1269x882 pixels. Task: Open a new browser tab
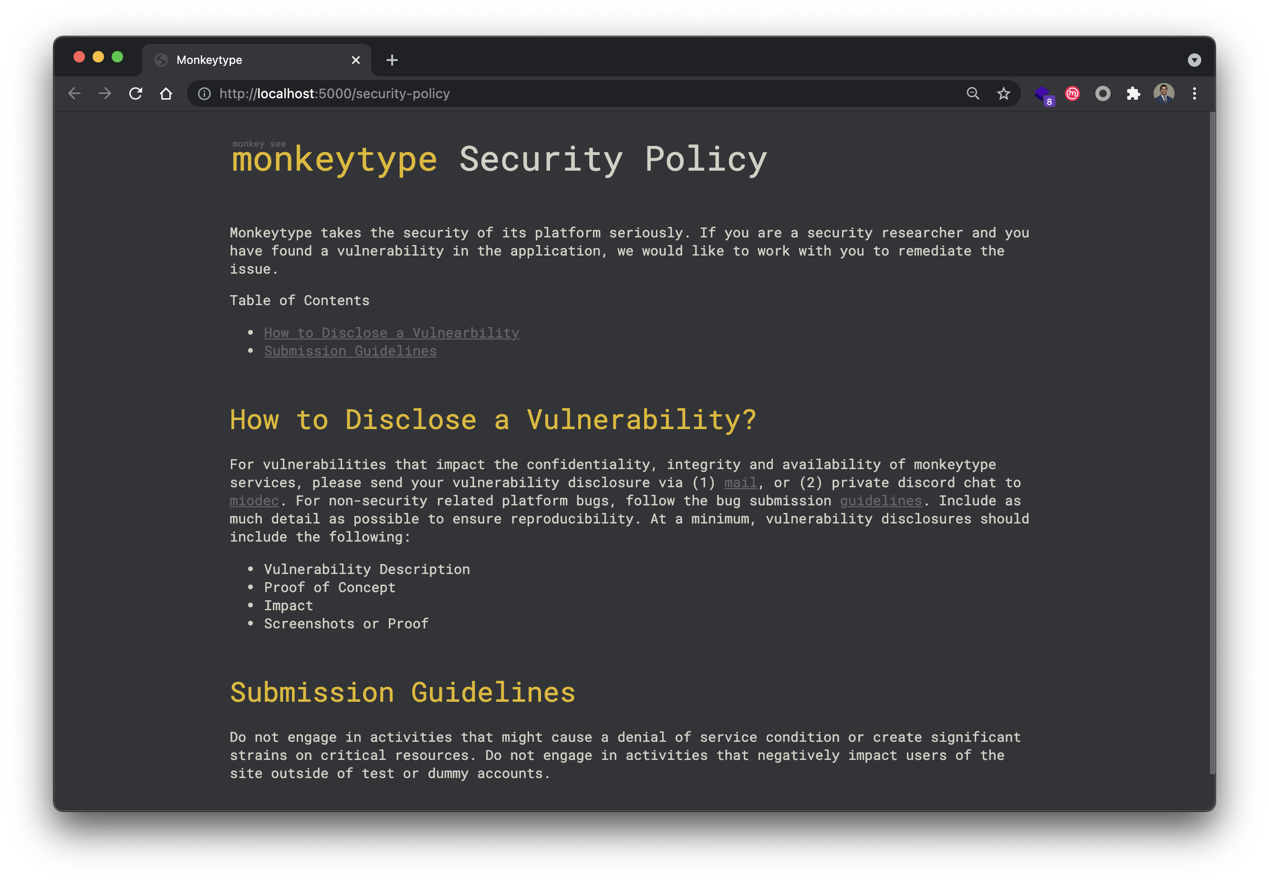coord(392,60)
